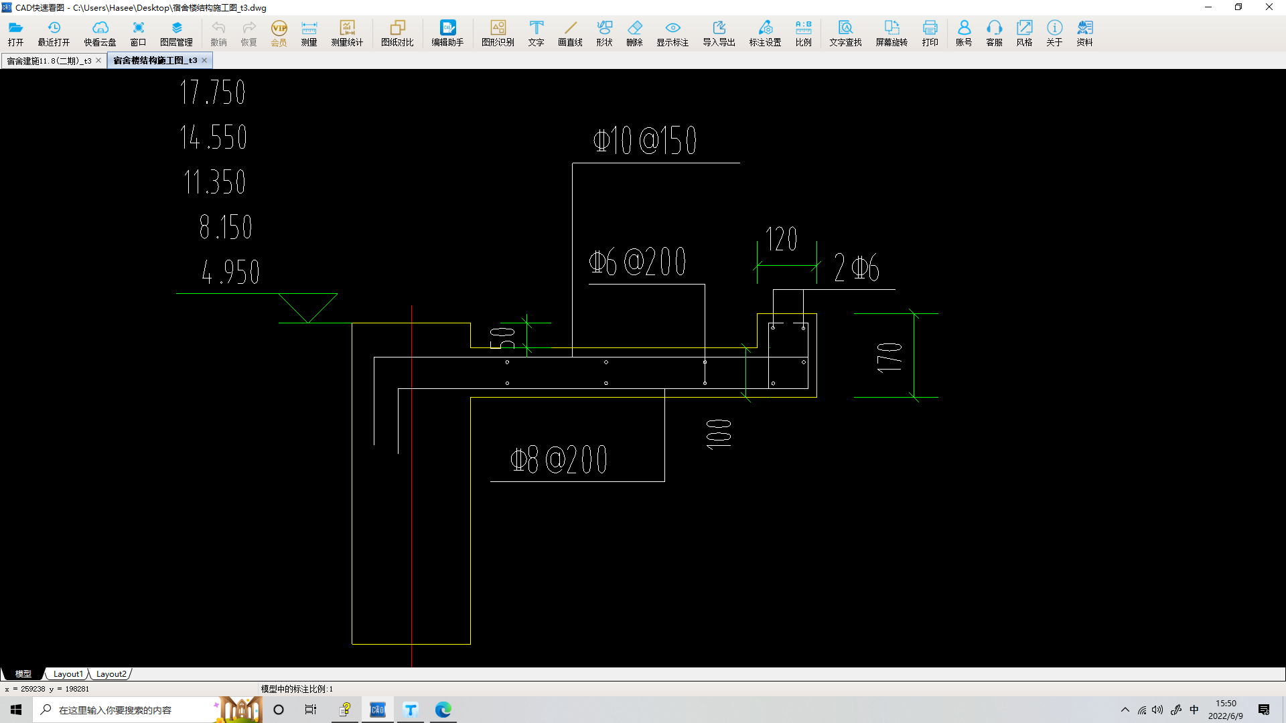1286x723 pixels.
Task: Select the 测量 measure tool
Action: click(x=309, y=33)
